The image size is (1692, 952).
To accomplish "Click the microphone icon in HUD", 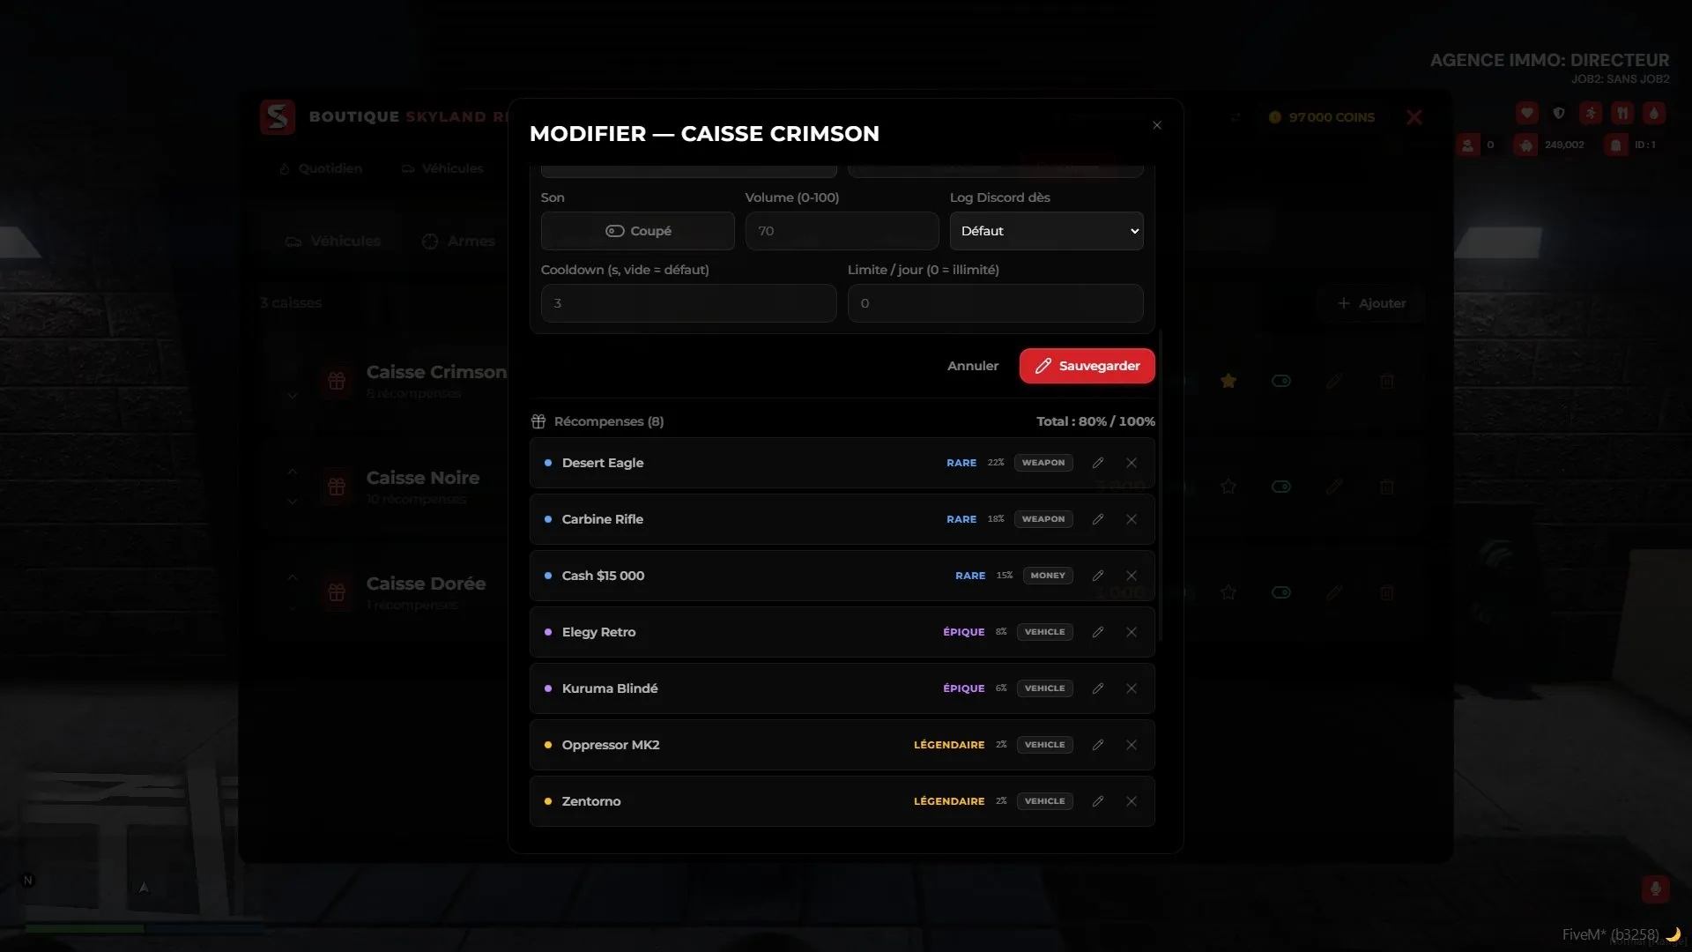I will tap(1655, 889).
